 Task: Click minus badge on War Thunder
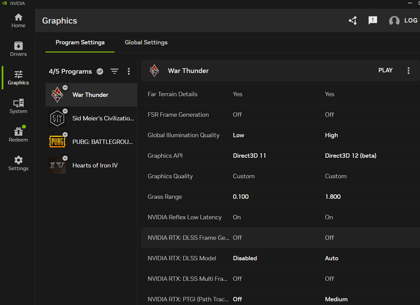pos(65,88)
